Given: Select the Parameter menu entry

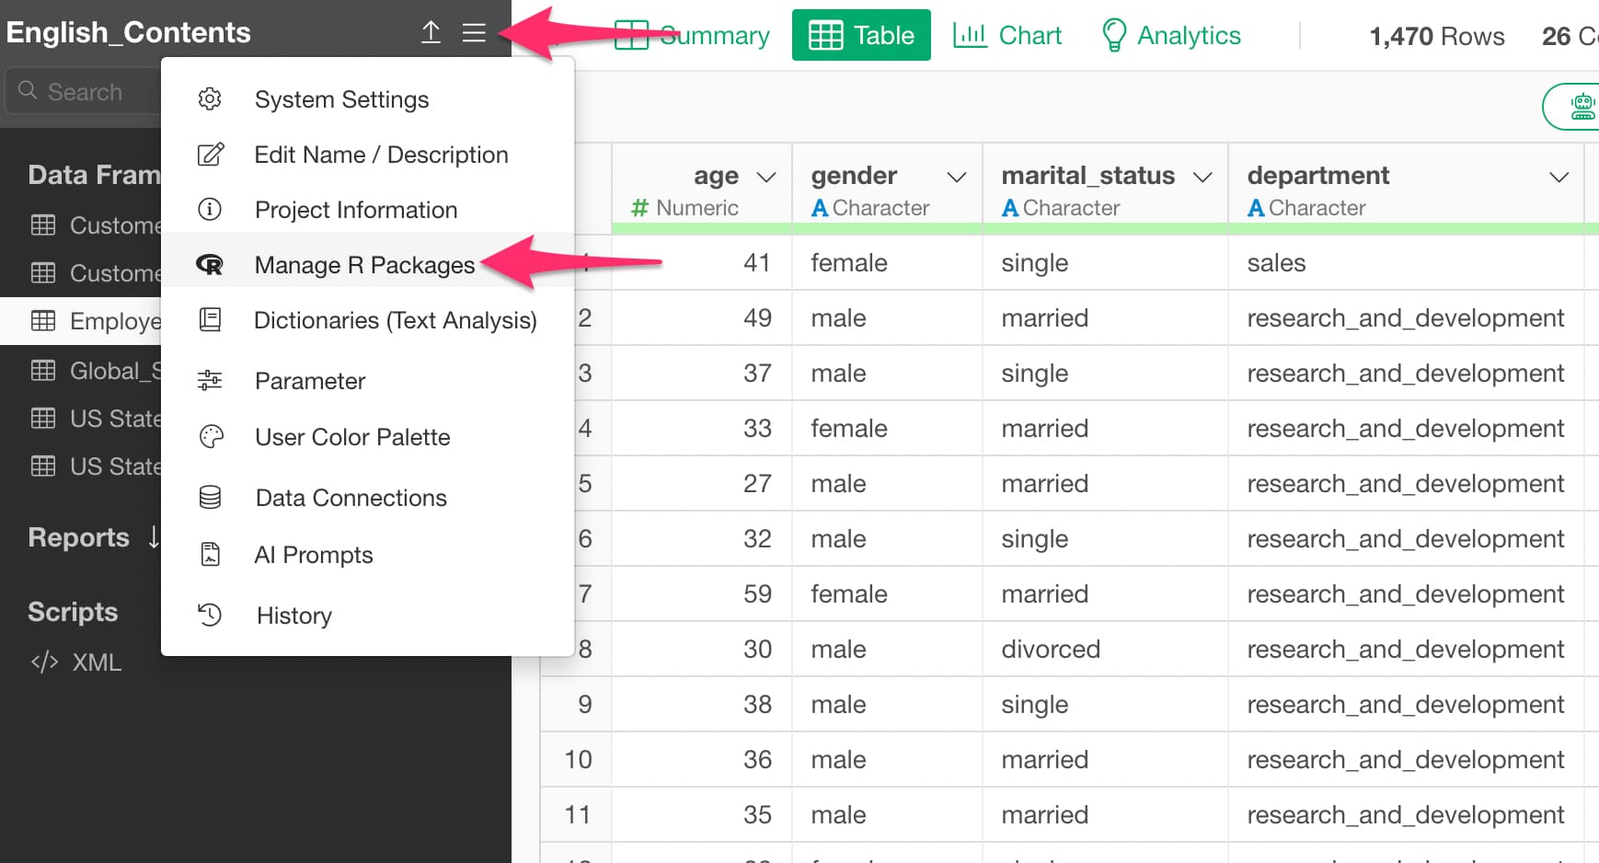Looking at the screenshot, I should point(310,381).
